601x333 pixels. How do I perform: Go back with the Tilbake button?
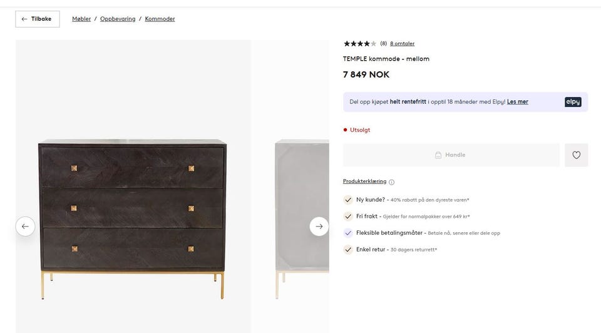[x=38, y=19]
